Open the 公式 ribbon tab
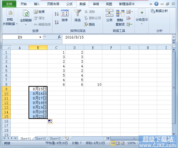The width and height of the screenshot is (178, 148). pyautogui.click(x=69, y=4)
